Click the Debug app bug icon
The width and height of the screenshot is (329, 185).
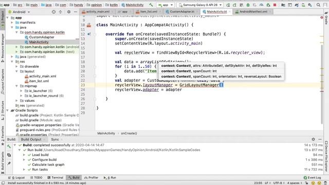[x=248, y=5]
